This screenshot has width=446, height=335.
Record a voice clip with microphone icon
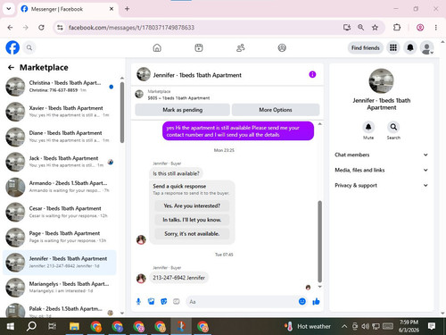[x=138, y=302]
